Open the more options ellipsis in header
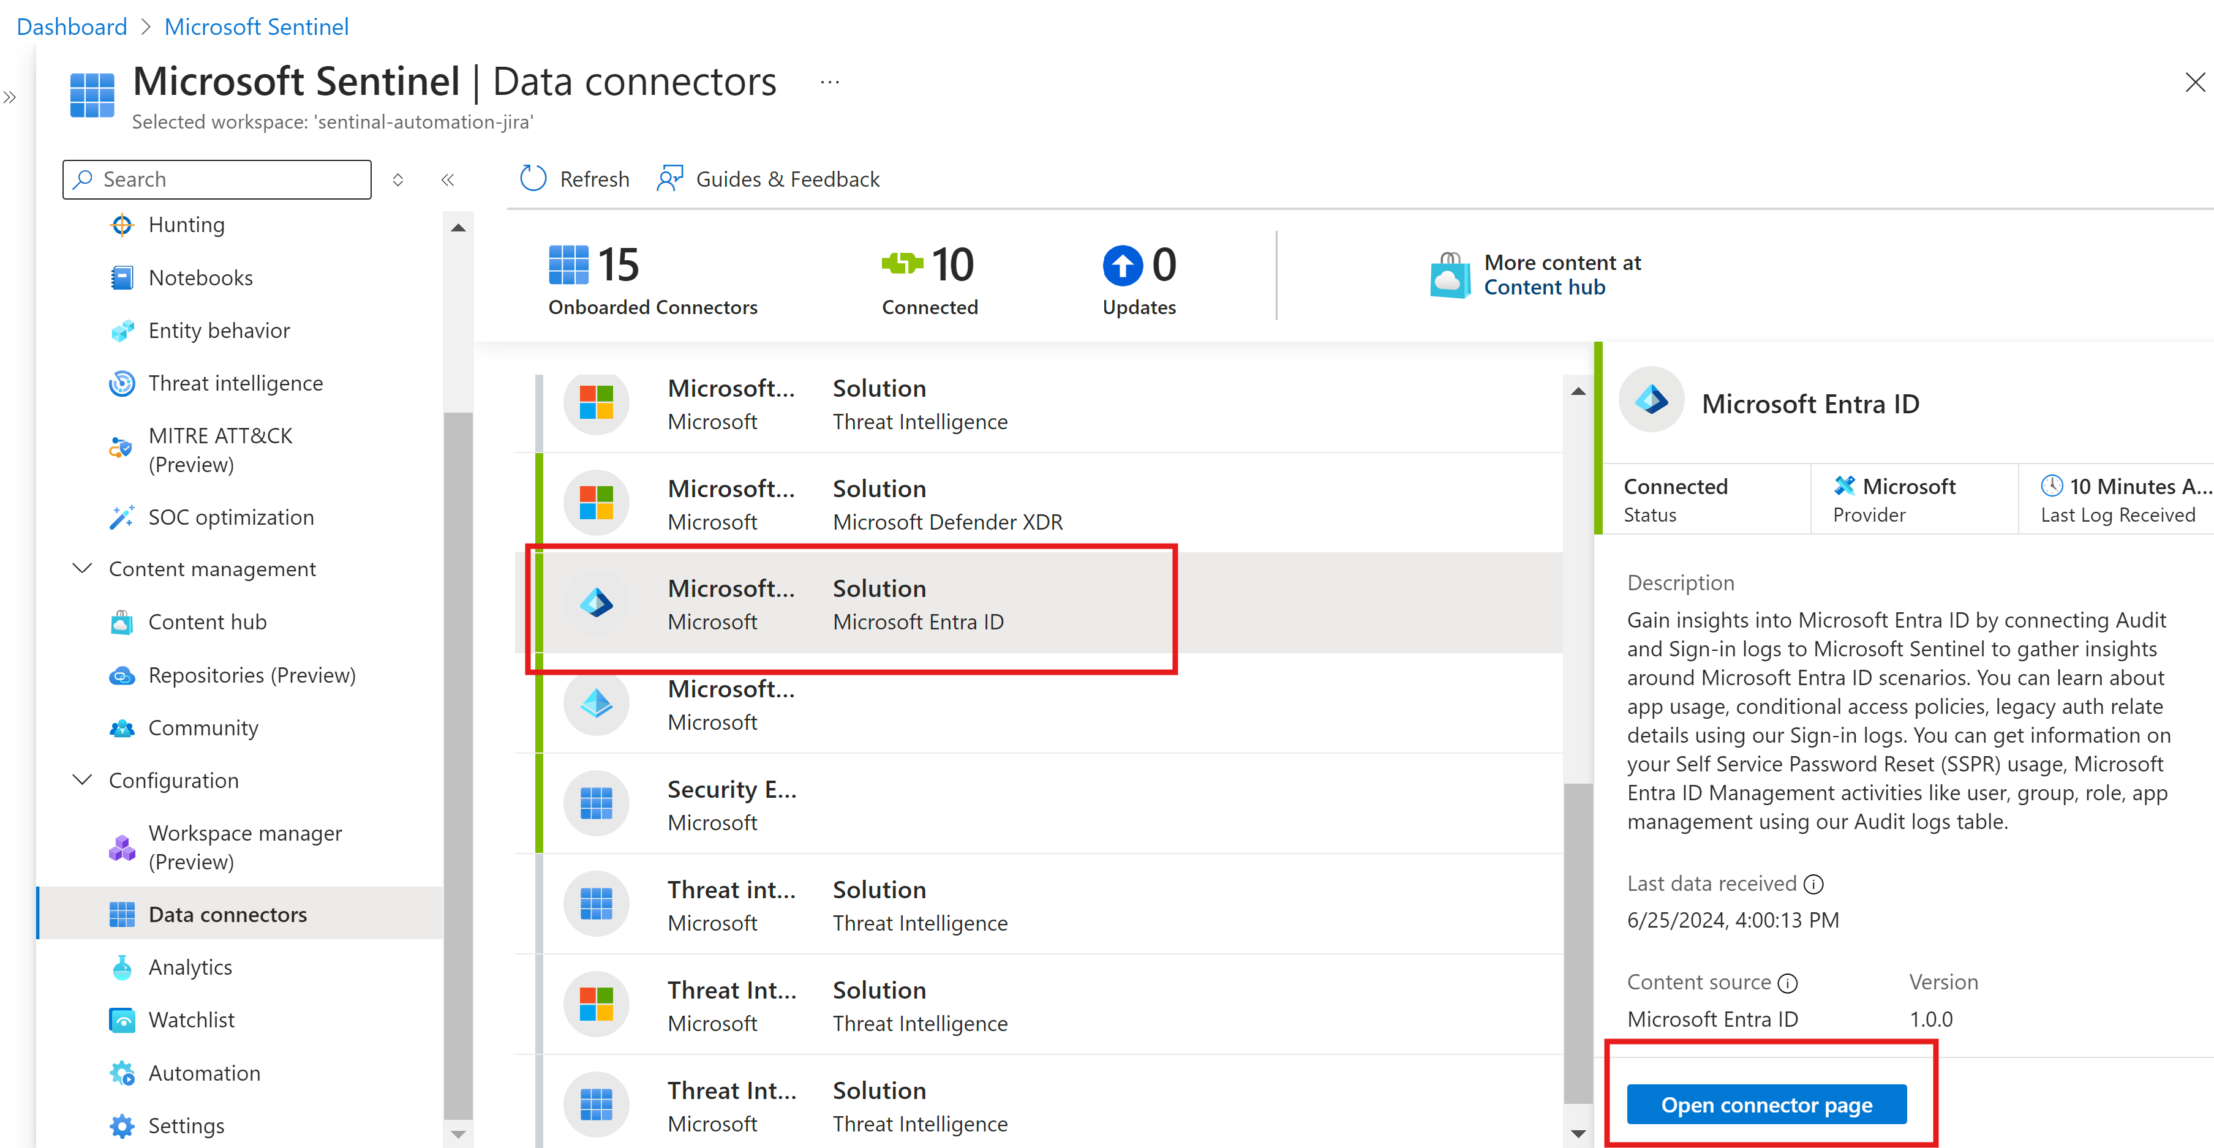 829,83
